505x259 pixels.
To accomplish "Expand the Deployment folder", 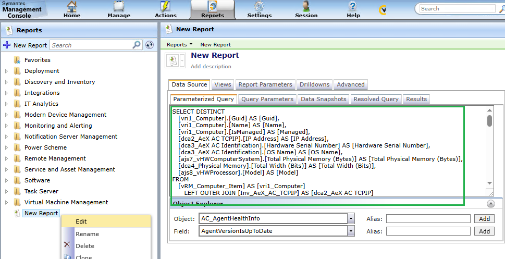I will click(x=6, y=71).
